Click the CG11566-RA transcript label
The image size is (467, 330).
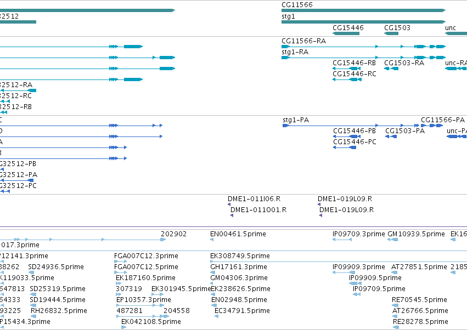(x=303, y=41)
